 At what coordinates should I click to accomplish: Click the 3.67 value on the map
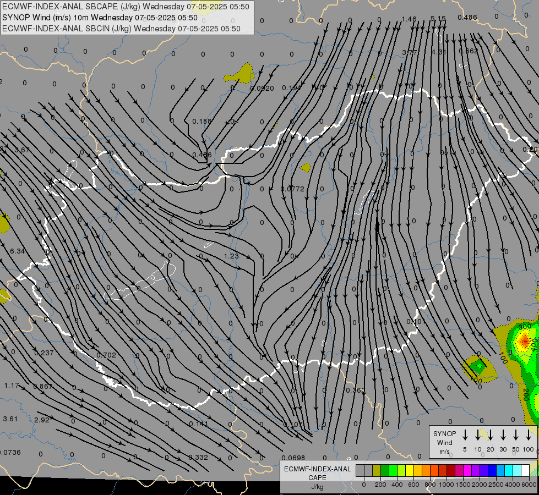[22, 150]
